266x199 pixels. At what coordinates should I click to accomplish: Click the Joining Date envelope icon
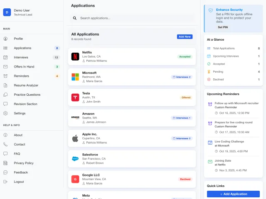[x=210, y=162]
